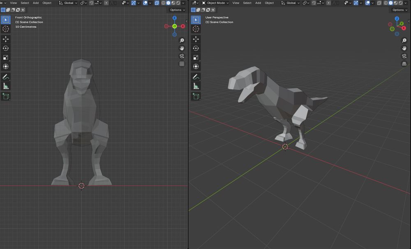
Task: Activate the Annotate tool
Action: click(x=6, y=77)
